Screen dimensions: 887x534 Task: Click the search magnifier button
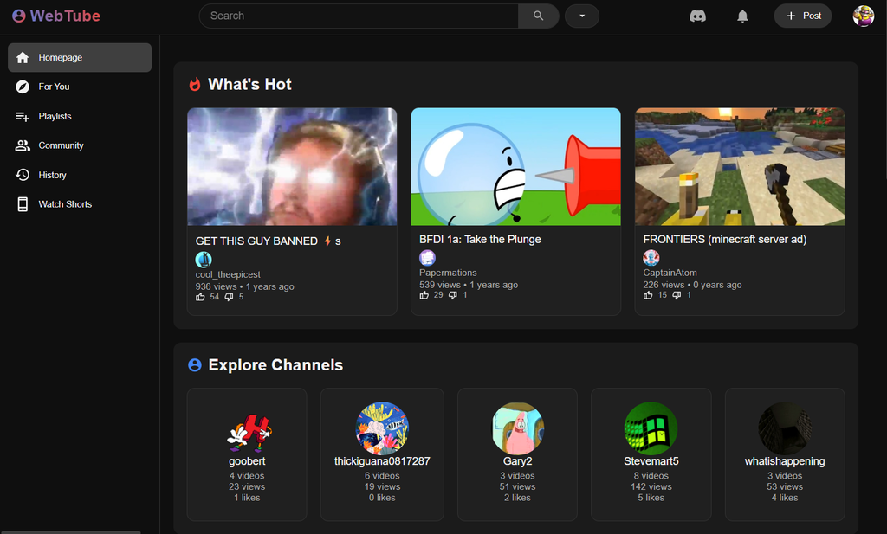(x=538, y=16)
